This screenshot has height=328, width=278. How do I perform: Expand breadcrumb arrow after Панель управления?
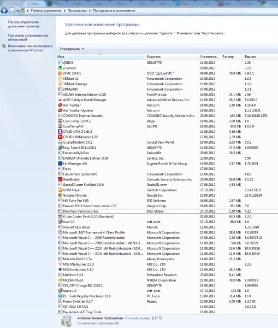click(x=64, y=11)
